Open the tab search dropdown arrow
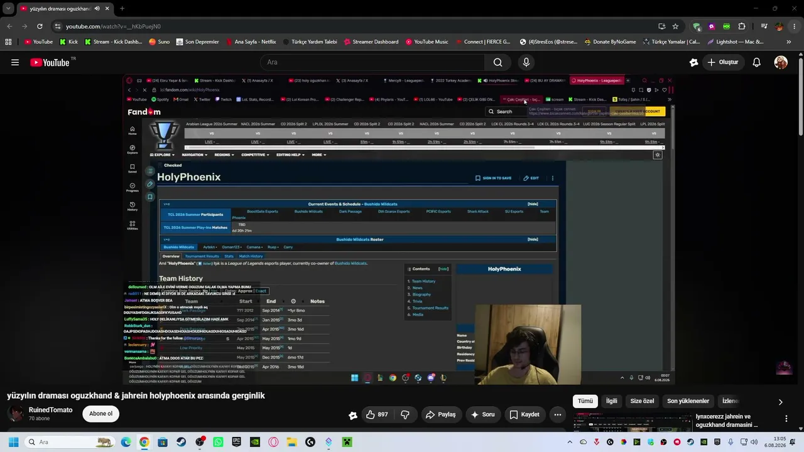Viewport: 804px width, 452px height. pyautogui.click(x=8, y=9)
